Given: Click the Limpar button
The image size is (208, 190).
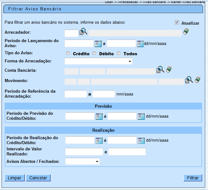Looking at the screenshot, I should (x=14, y=178).
